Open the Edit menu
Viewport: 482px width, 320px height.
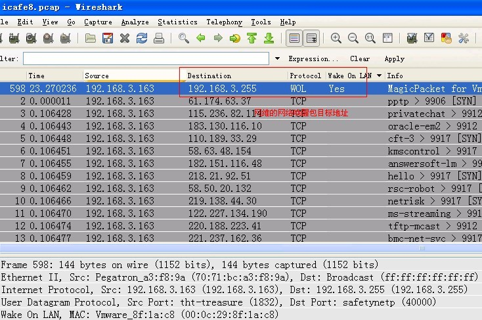25,22
